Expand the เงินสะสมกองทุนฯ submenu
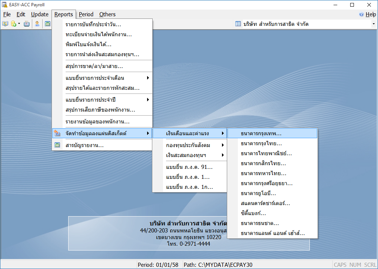This screenshot has width=378, height=269. click(223, 155)
